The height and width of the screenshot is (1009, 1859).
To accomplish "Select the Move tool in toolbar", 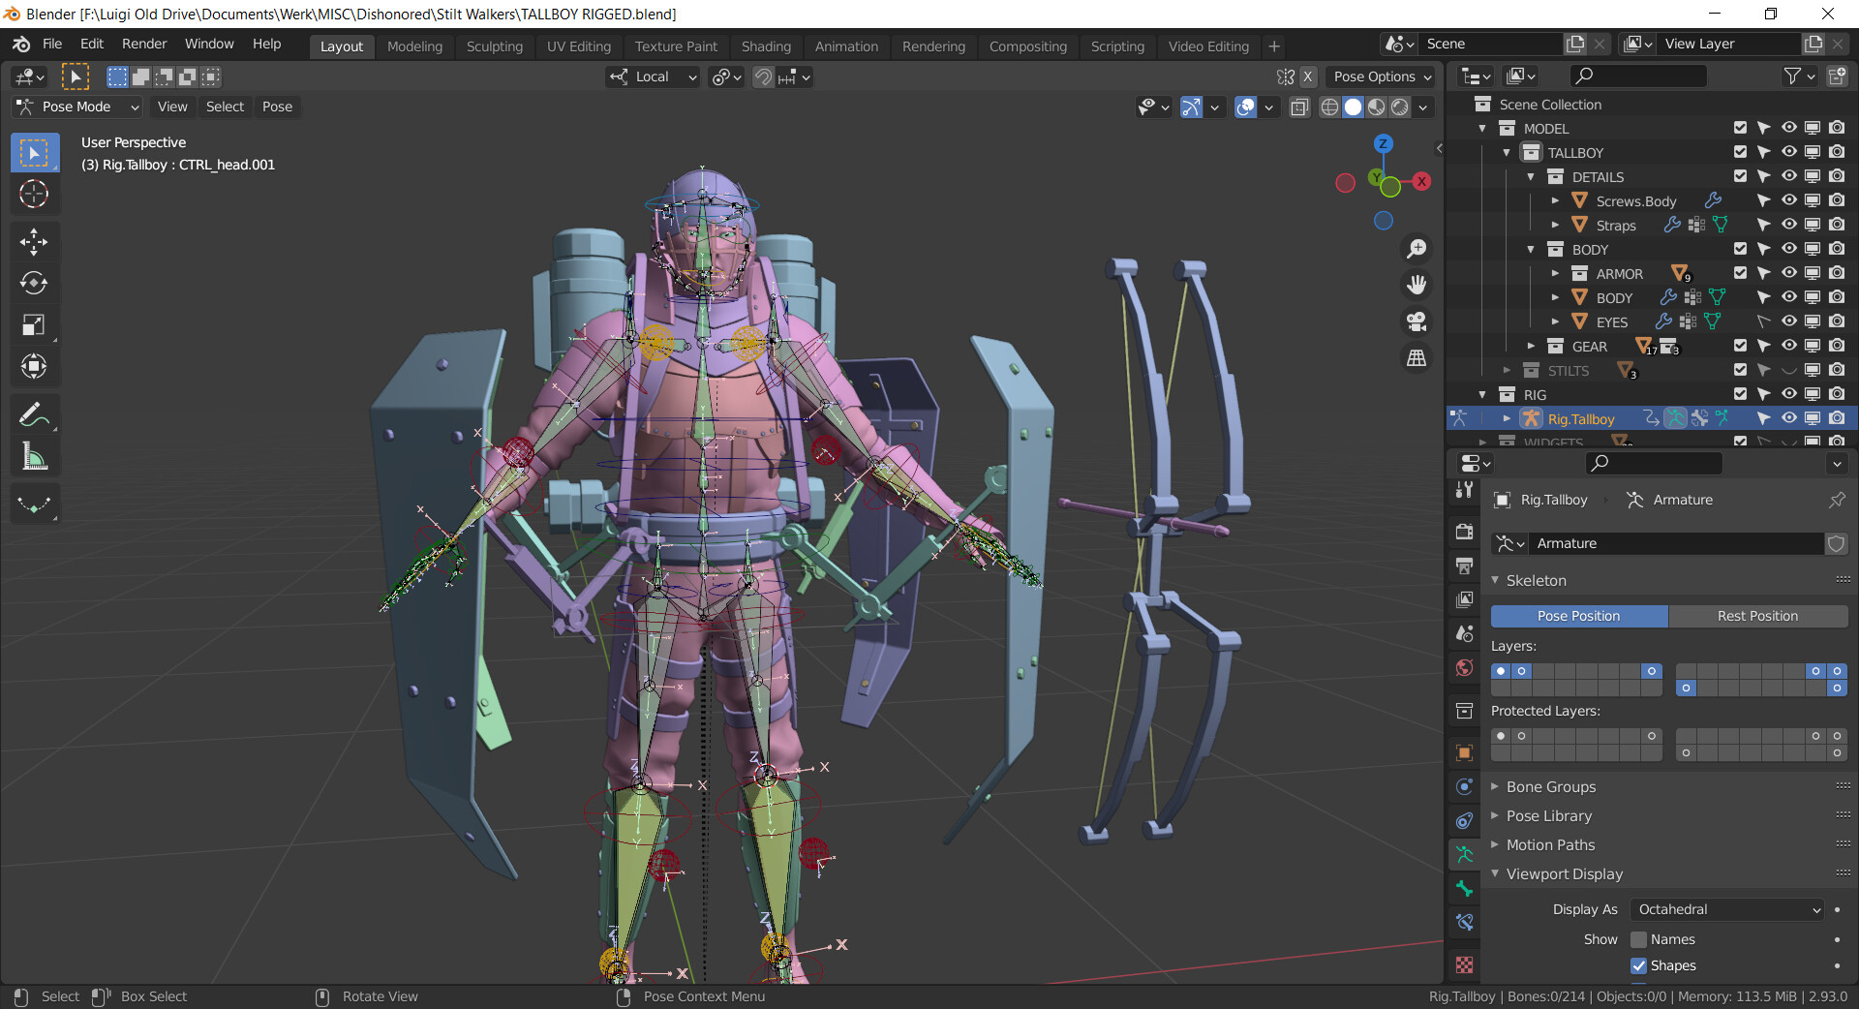I will coord(34,241).
